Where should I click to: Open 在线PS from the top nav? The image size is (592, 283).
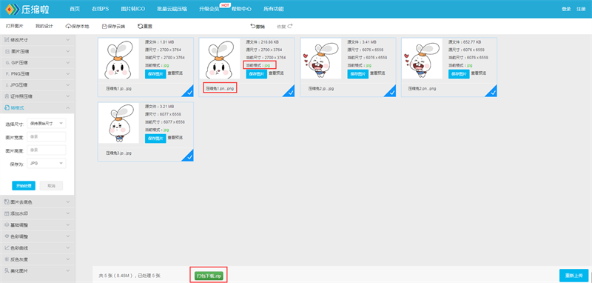[x=100, y=9]
